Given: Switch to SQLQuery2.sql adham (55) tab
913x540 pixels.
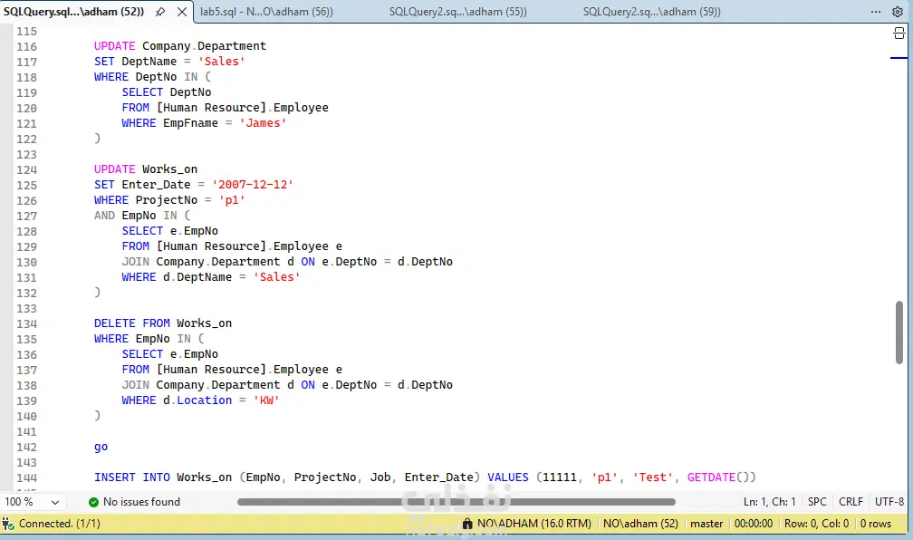Looking at the screenshot, I should click(457, 12).
